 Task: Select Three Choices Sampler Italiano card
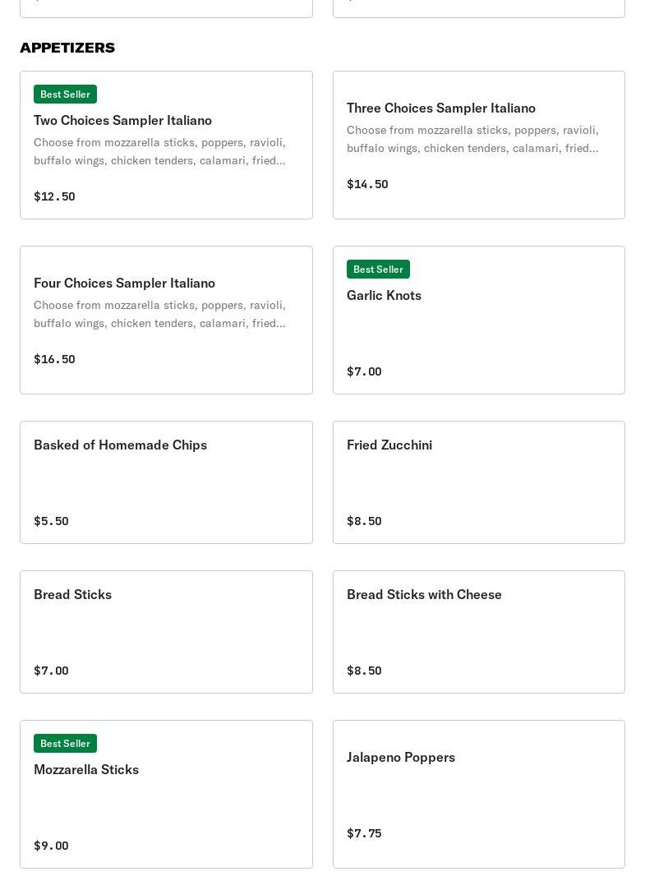(x=479, y=145)
